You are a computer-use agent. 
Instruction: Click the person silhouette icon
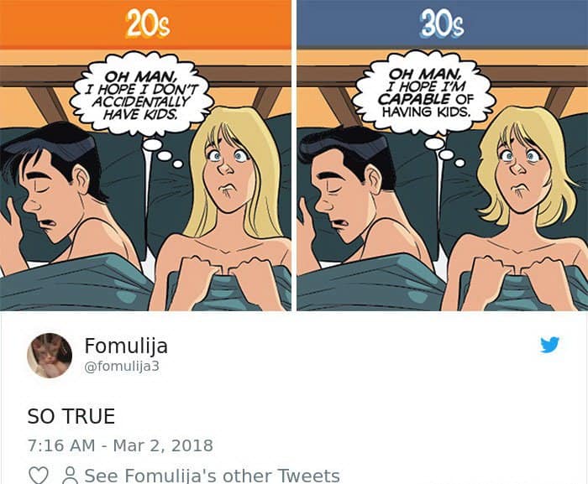70,476
